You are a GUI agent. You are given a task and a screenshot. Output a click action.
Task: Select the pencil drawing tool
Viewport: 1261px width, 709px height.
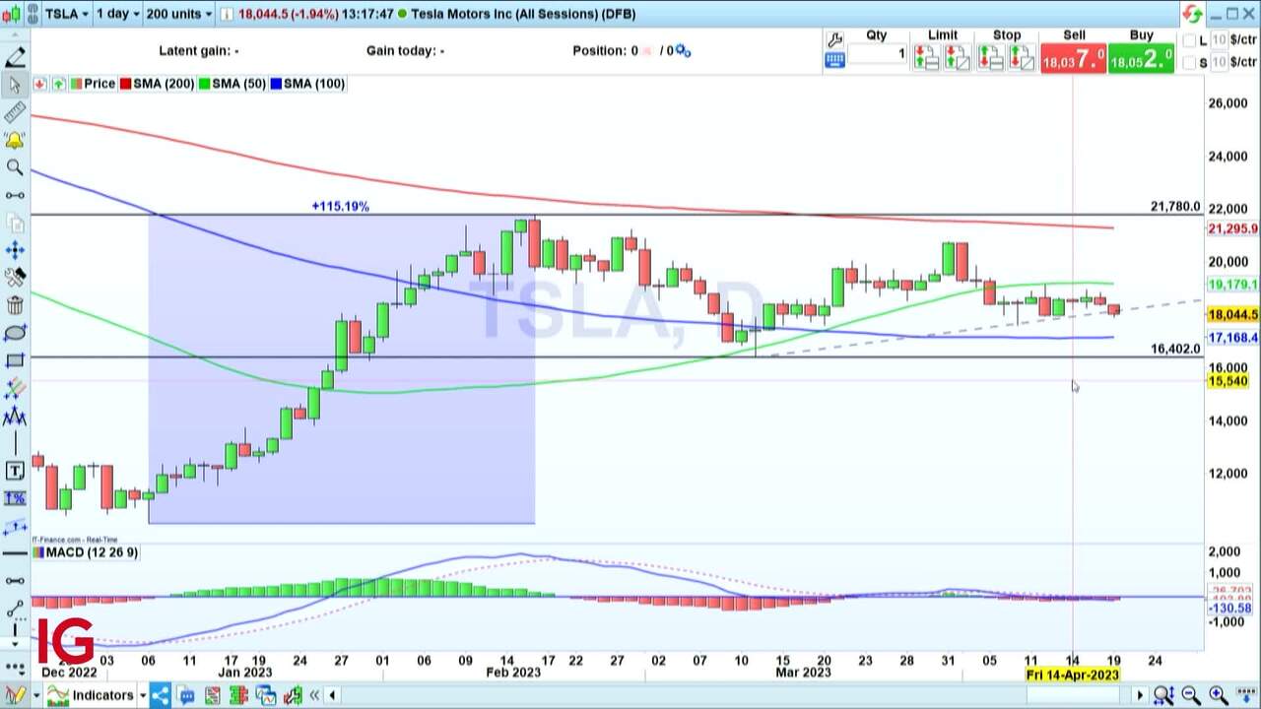tap(15, 56)
